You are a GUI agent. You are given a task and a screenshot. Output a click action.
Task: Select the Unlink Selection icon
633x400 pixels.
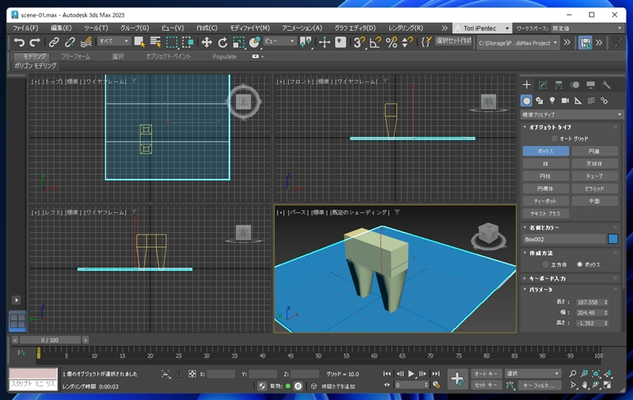(x=70, y=42)
